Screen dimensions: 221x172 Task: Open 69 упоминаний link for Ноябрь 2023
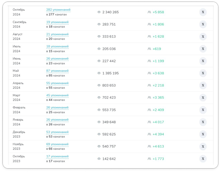pos(57,144)
